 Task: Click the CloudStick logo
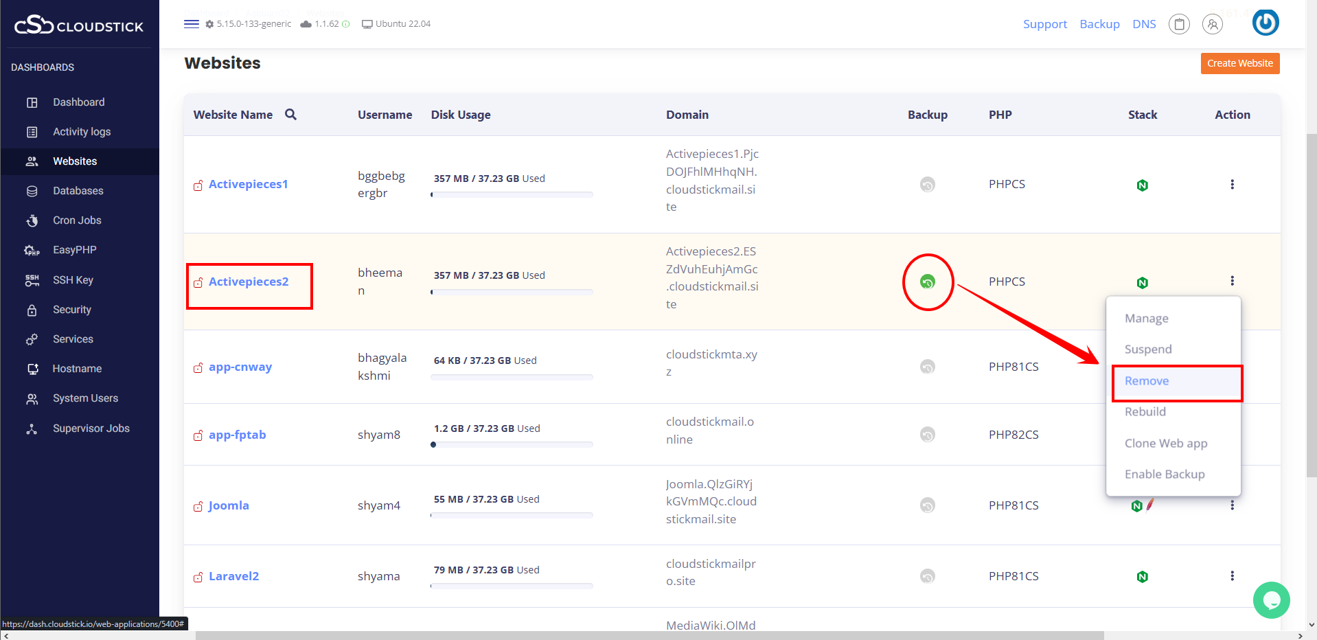click(79, 25)
